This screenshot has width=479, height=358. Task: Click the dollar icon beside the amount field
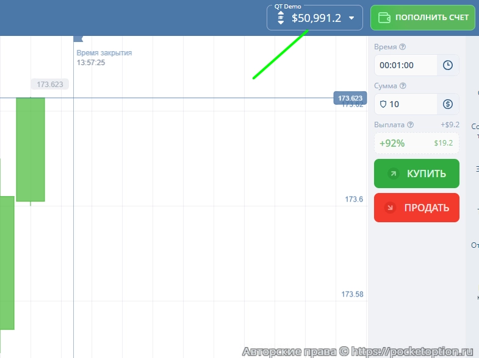[448, 104]
